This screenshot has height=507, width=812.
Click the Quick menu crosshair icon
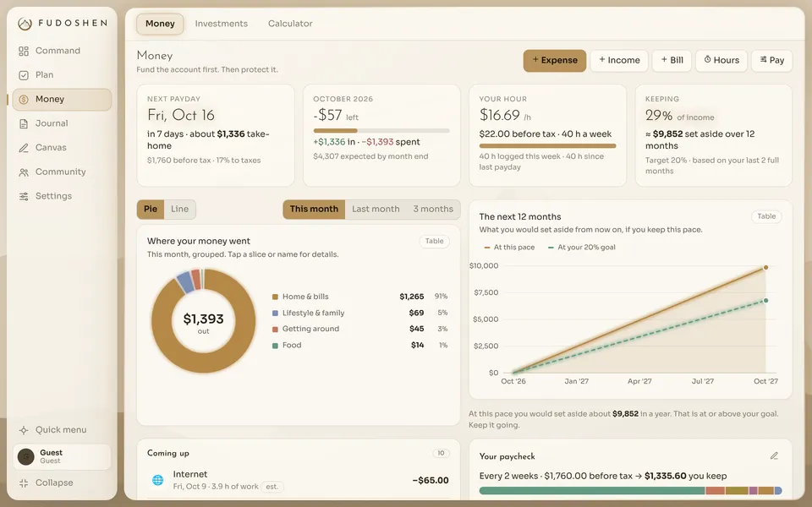point(24,430)
